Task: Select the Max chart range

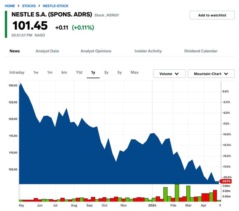Action: tap(135, 72)
